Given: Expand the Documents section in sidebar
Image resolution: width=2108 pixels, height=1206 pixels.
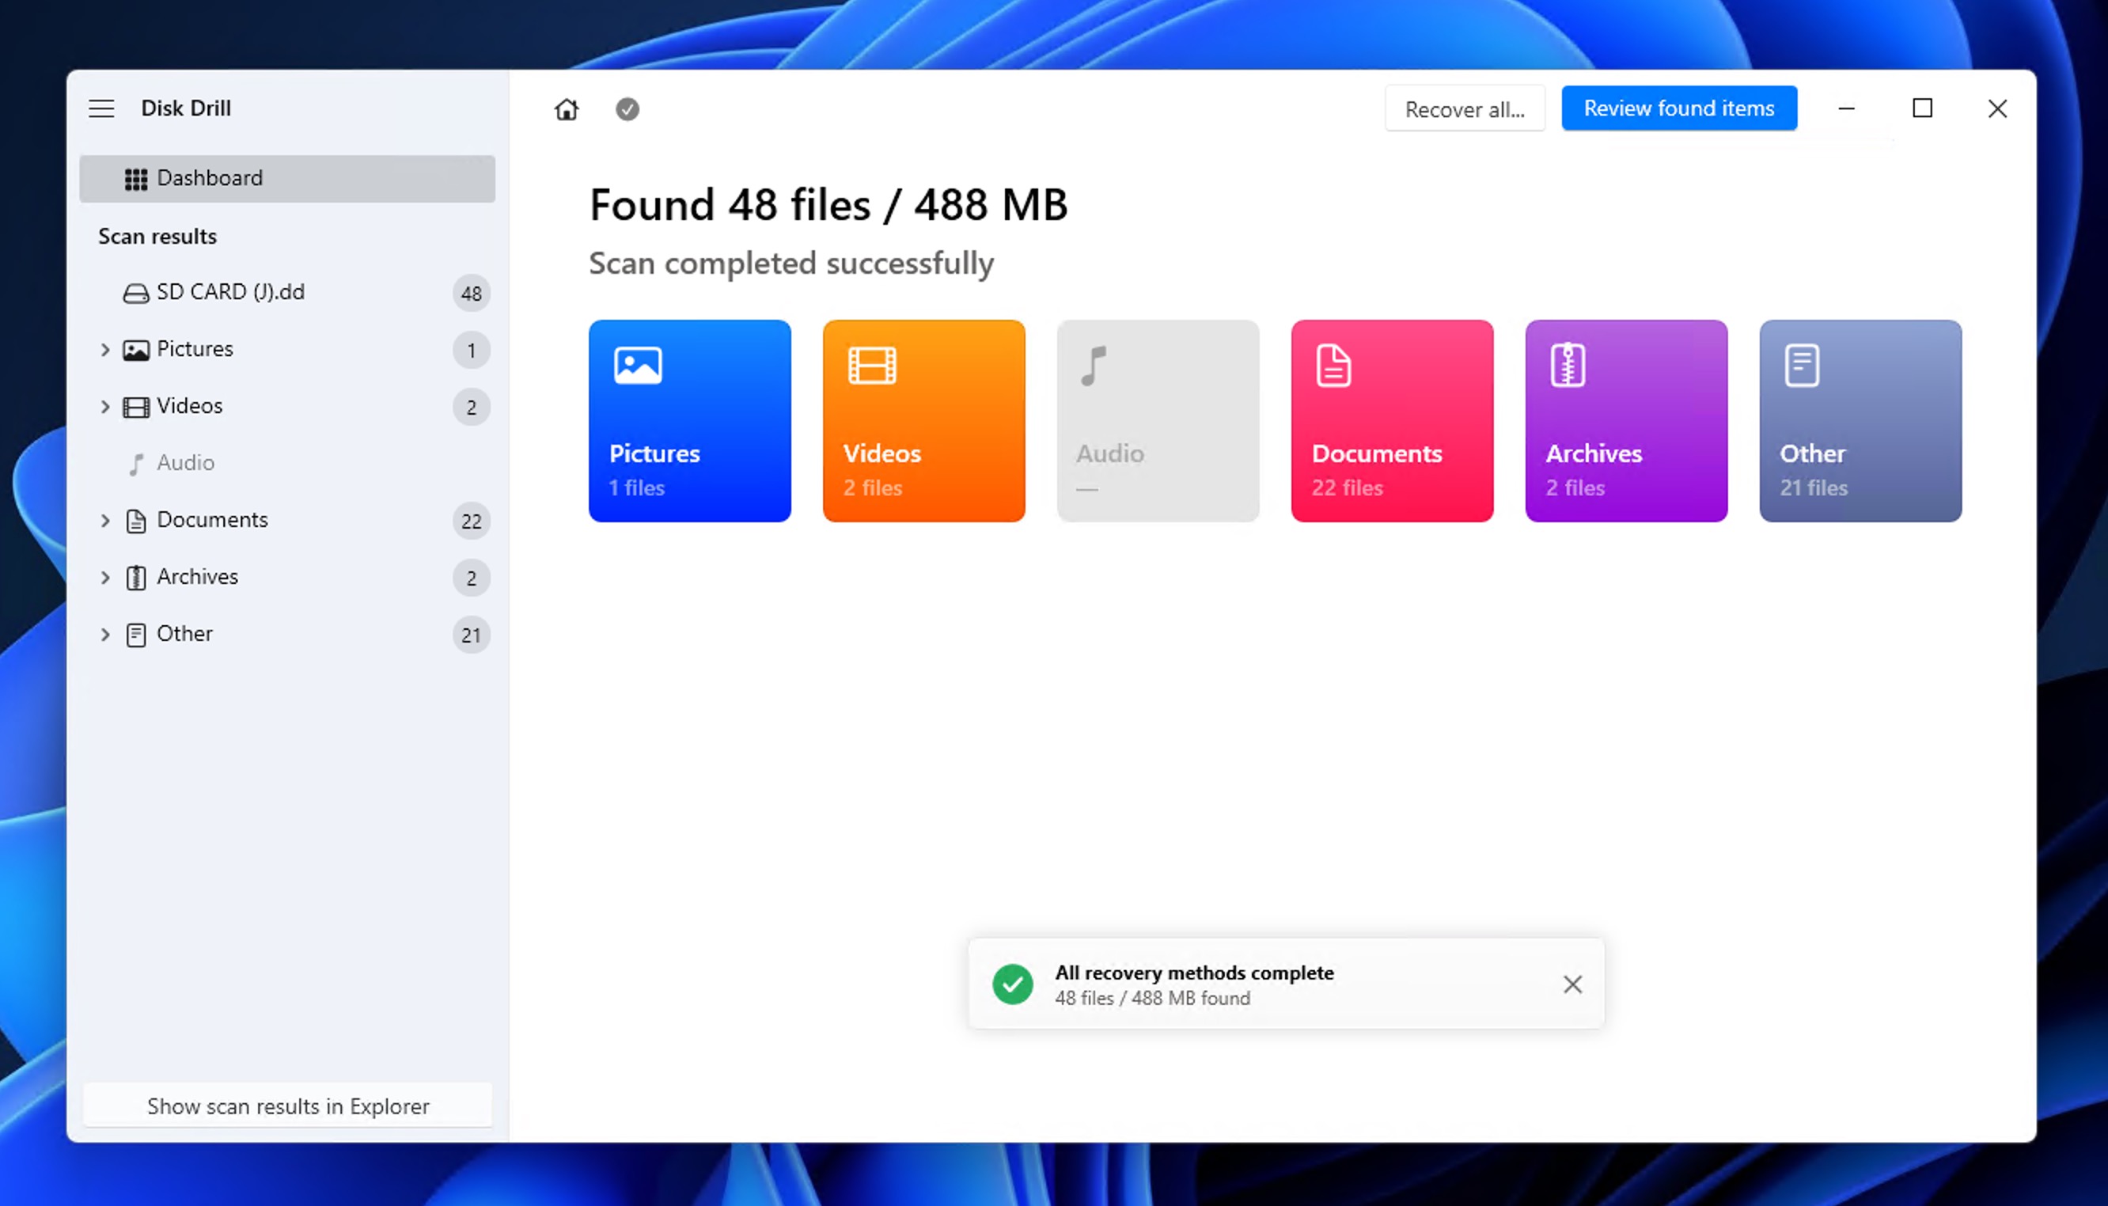Looking at the screenshot, I should [x=105, y=520].
